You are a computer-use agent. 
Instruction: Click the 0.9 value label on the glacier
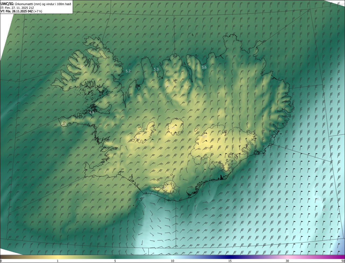coord(172,128)
